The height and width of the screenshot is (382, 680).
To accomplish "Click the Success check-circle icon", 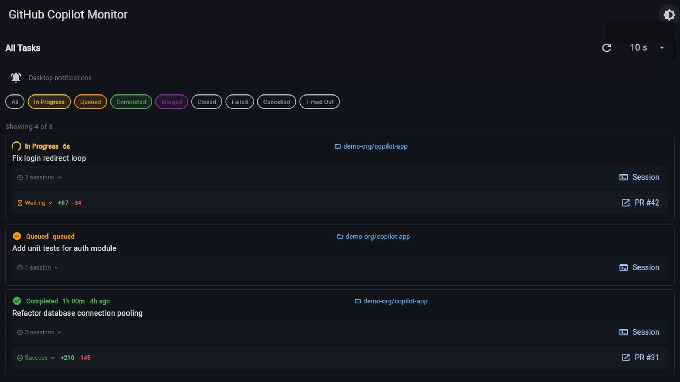I will coord(20,358).
